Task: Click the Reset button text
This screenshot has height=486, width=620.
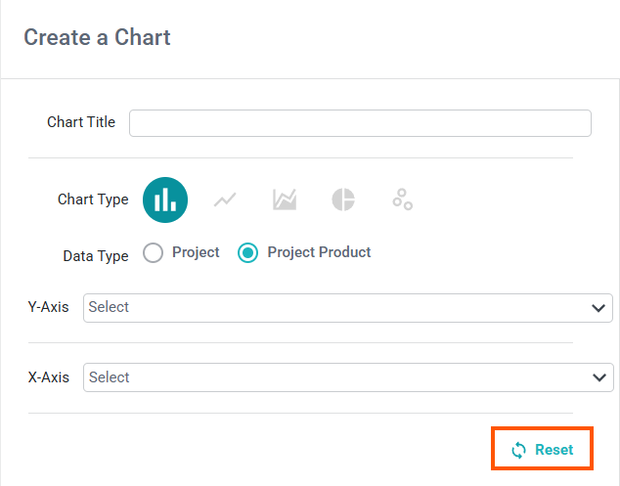Action: 554,450
